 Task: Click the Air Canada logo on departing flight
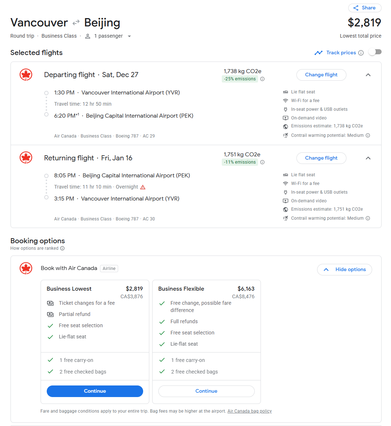pyautogui.click(x=26, y=75)
